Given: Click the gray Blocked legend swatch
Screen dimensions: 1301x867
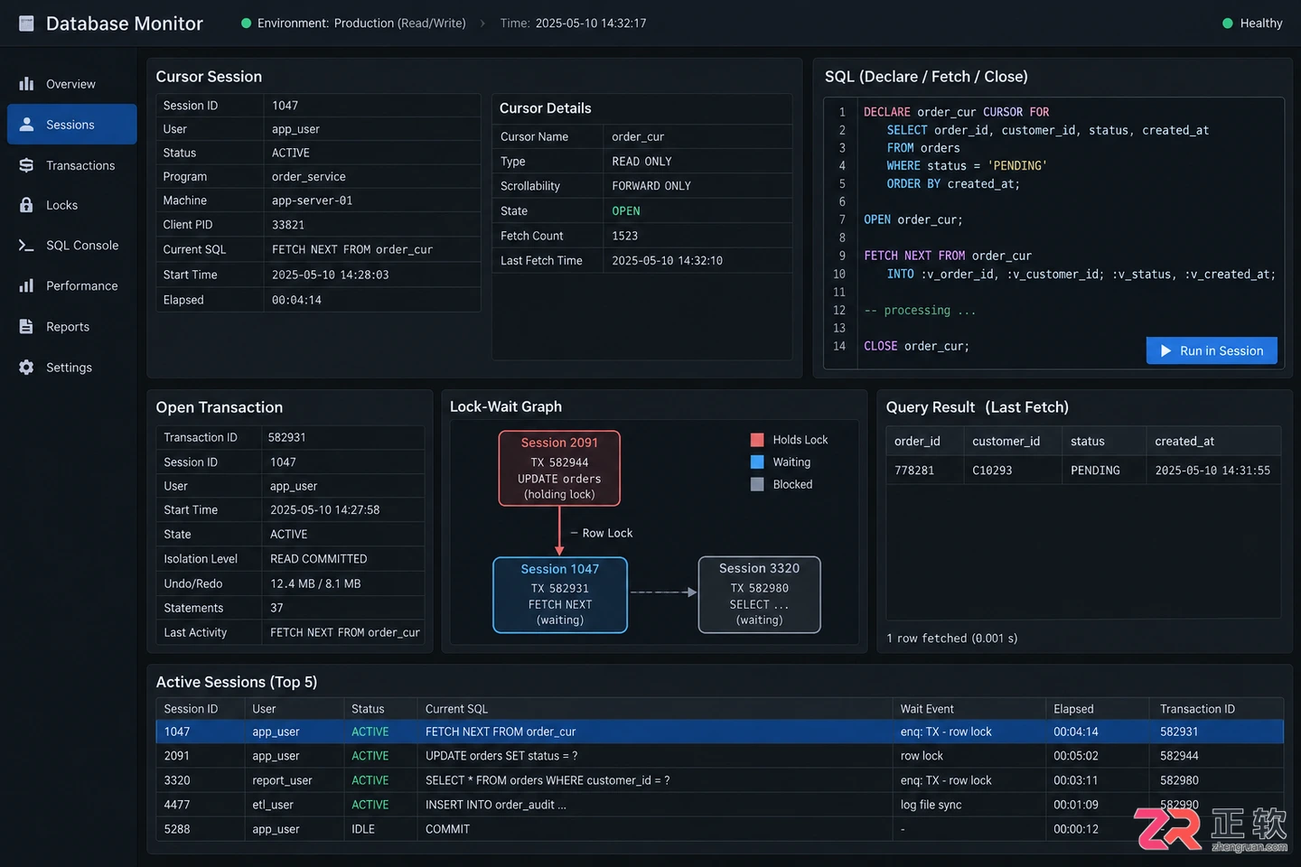Looking at the screenshot, I should tap(757, 484).
